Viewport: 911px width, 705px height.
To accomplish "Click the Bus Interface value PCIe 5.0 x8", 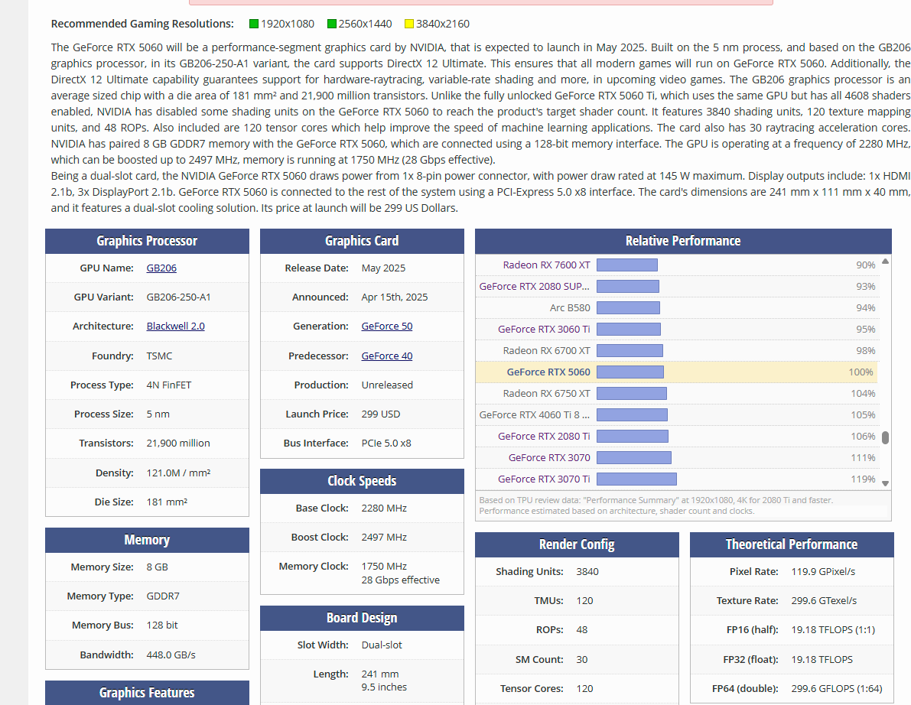I will tap(386, 443).
